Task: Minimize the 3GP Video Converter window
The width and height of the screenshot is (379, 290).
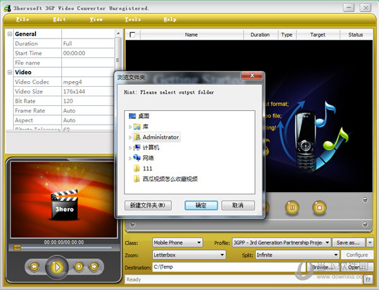Action: 349,8
